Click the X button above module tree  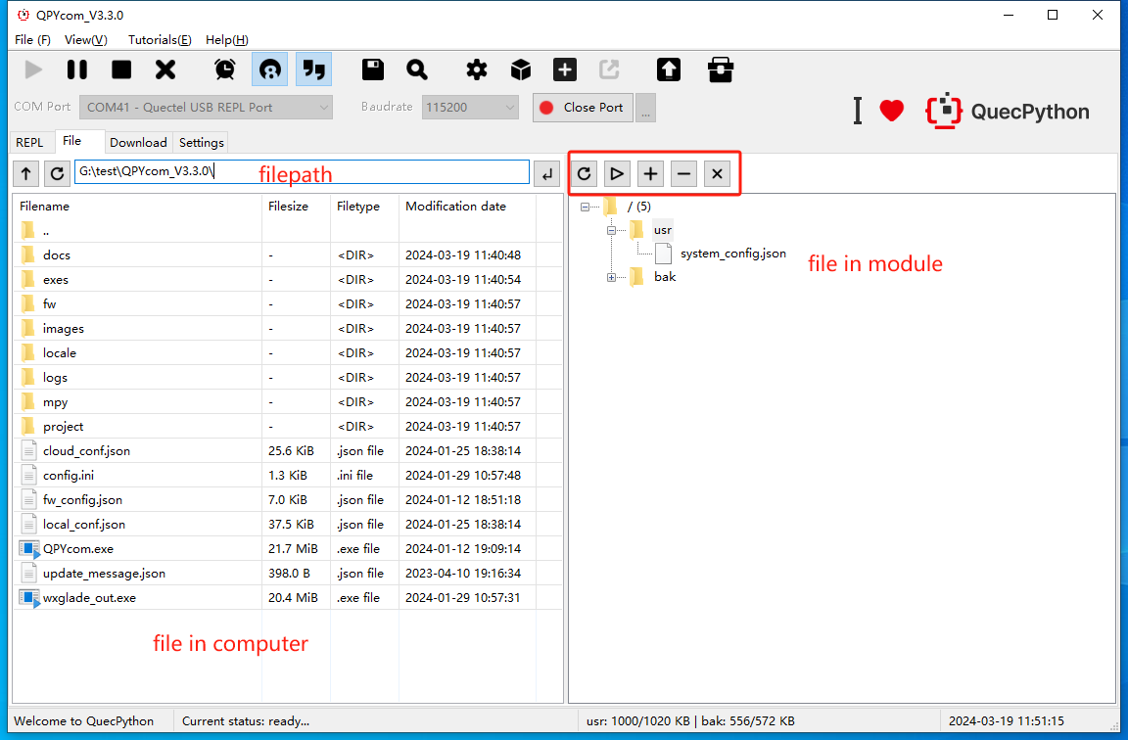[717, 173]
